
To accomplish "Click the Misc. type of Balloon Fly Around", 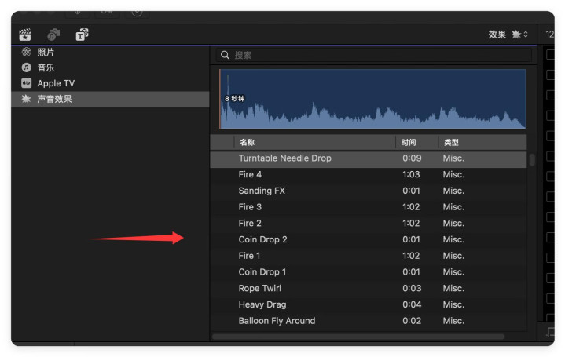I will coord(453,321).
